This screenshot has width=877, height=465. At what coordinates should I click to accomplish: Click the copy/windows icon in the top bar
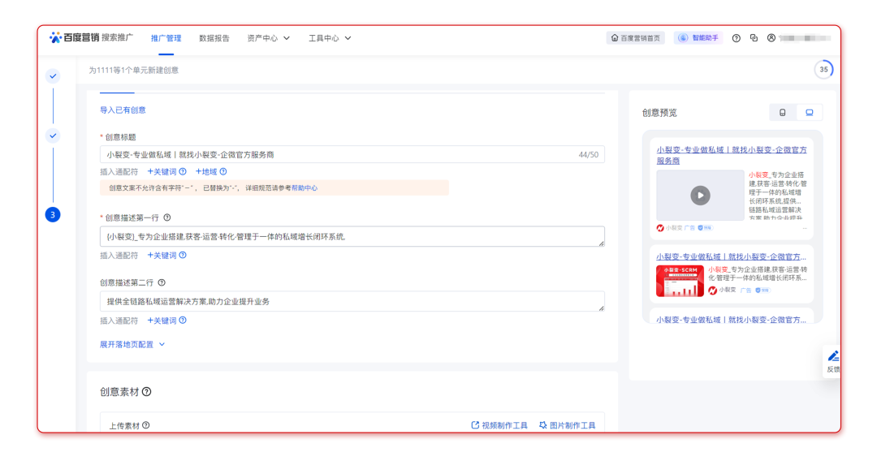coord(754,38)
